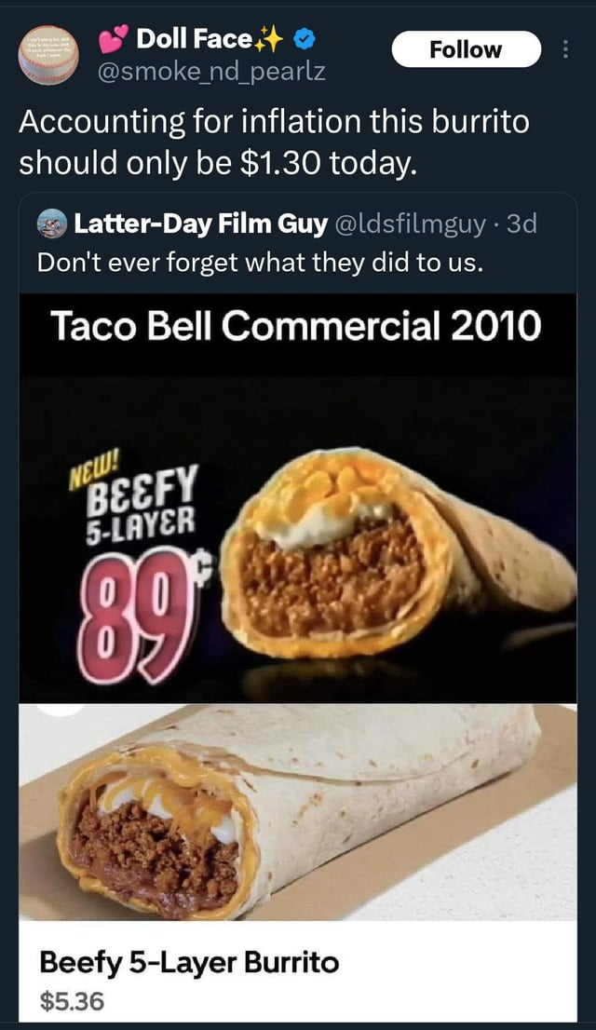Open the quoted post text about forgetting
Image resolution: width=596 pixels, height=1030 pixels.
261,262
